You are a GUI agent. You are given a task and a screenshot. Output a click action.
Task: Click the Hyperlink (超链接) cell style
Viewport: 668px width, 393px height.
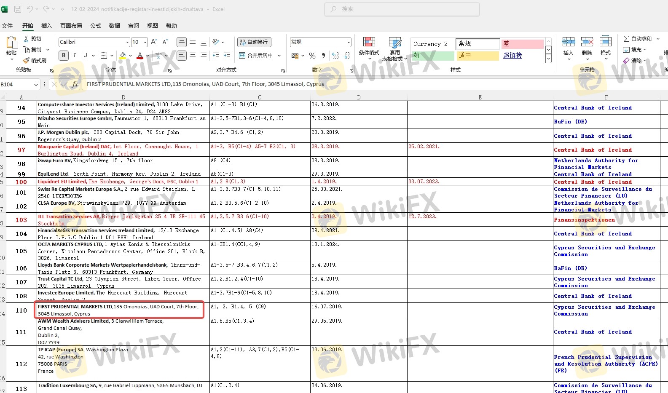[x=512, y=56]
